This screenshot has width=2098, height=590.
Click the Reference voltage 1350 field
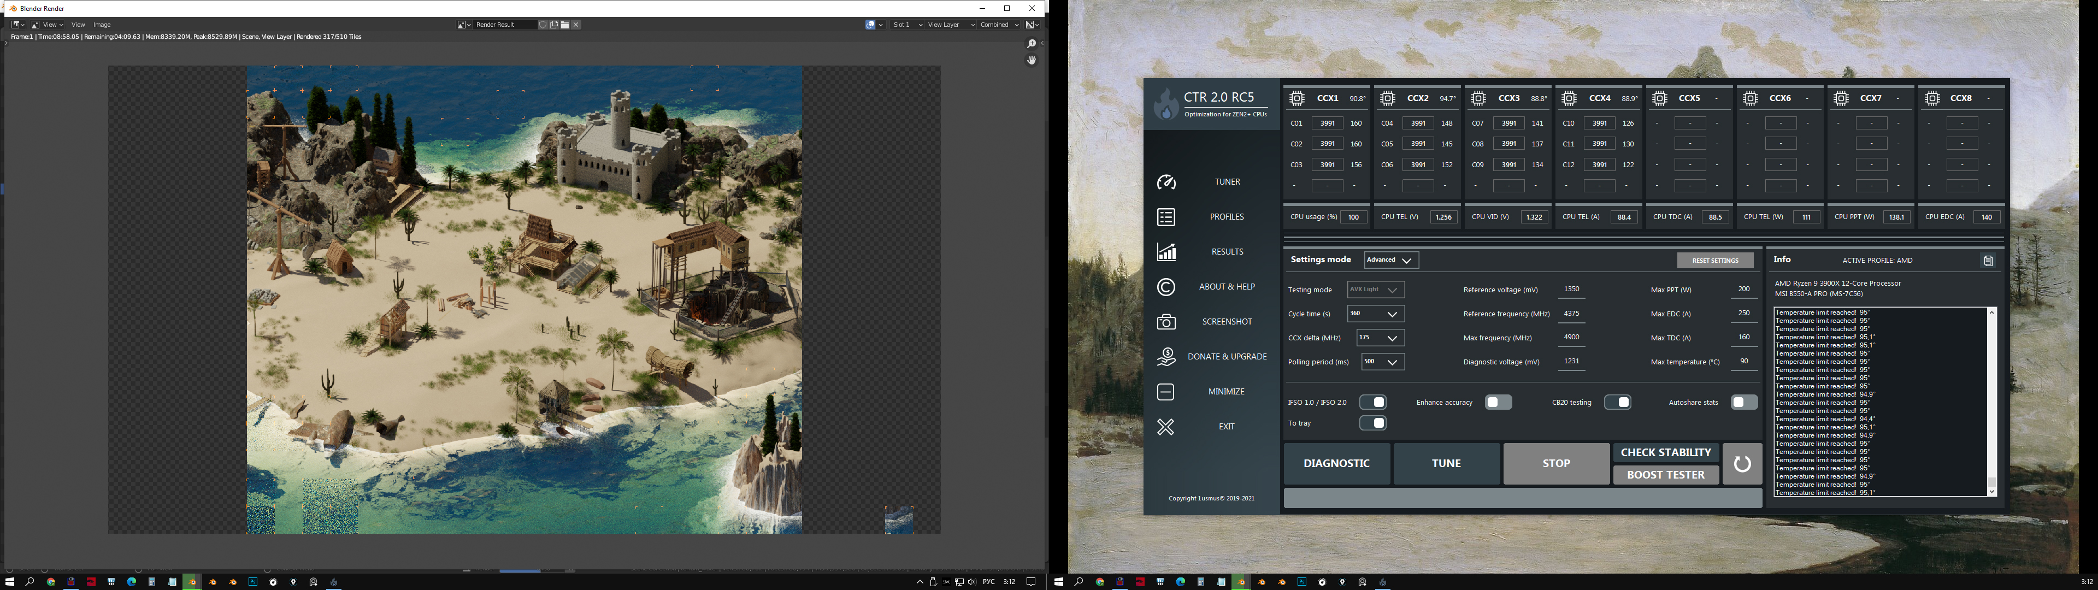pos(1572,290)
